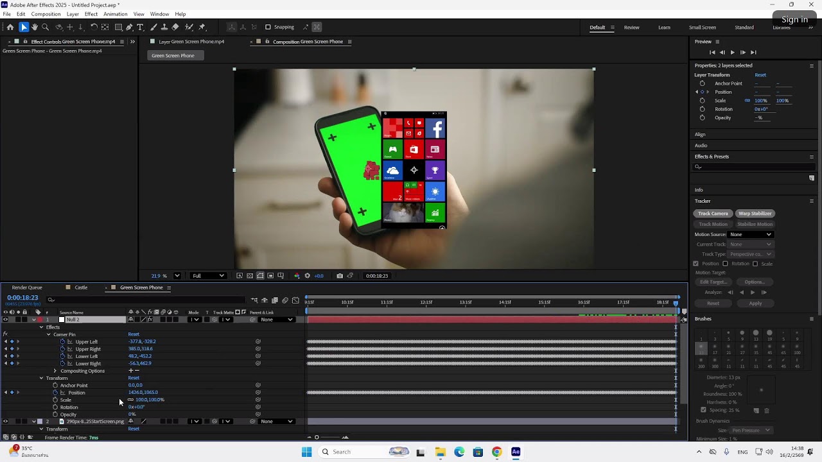Toggle Upper Left stopwatch in Corner Pin
Viewport: 822px width, 462px height.
(63, 342)
